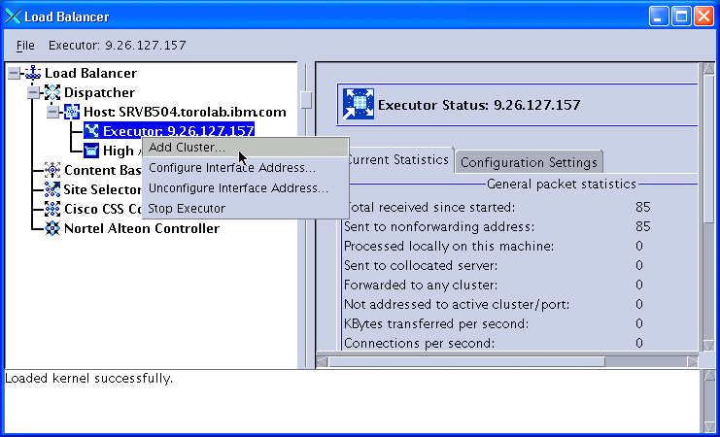Click horizontal scrollbar thumb in status panel
This screenshot has width=720, height=437.
466,361
